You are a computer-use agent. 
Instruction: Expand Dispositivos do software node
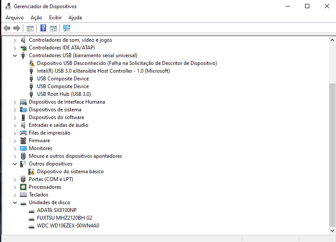pyautogui.click(x=15, y=118)
